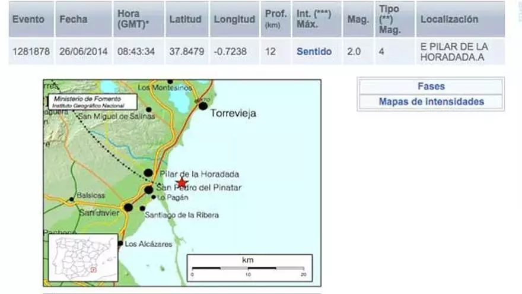Click the San Miguel de Salinas dot
The image size is (522, 294).
148,109
